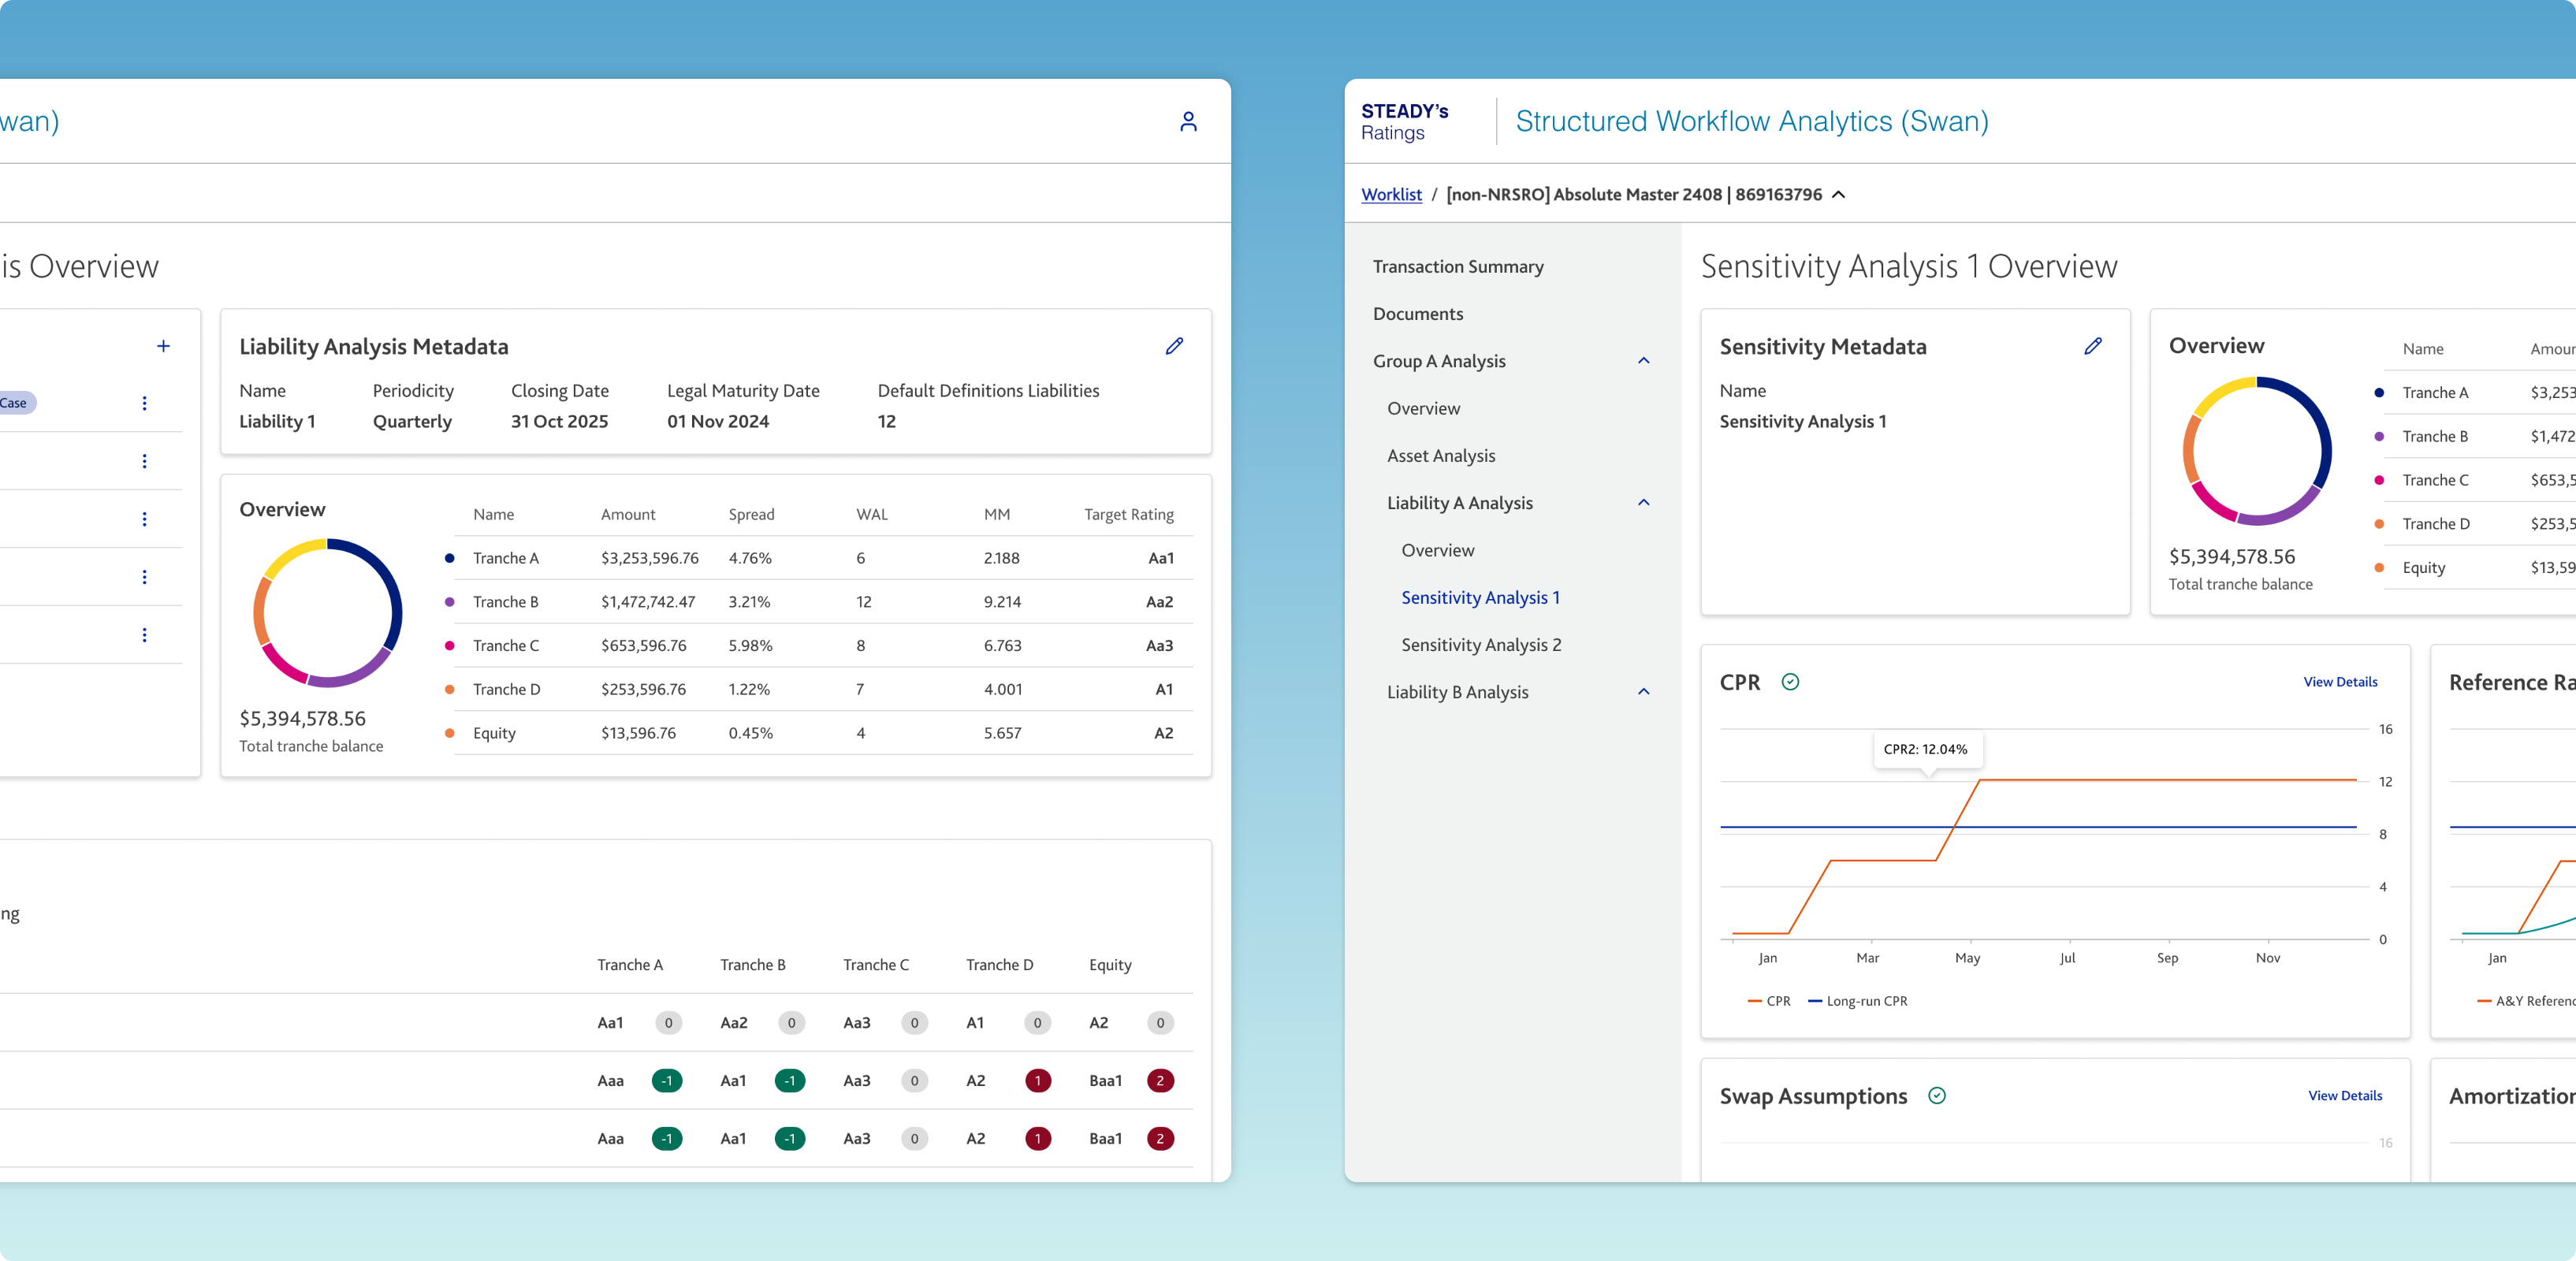Viewport: 2576px width, 1261px height.
Task: Click Tranche D 0 badge in first ratings row
Action: coord(1037,1023)
